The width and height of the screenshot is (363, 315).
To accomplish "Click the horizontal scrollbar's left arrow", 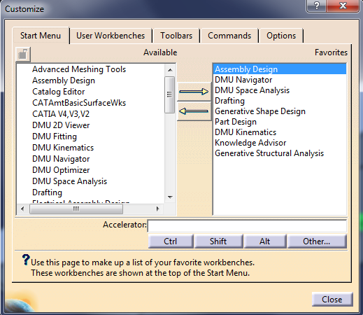I will click(x=22, y=209).
